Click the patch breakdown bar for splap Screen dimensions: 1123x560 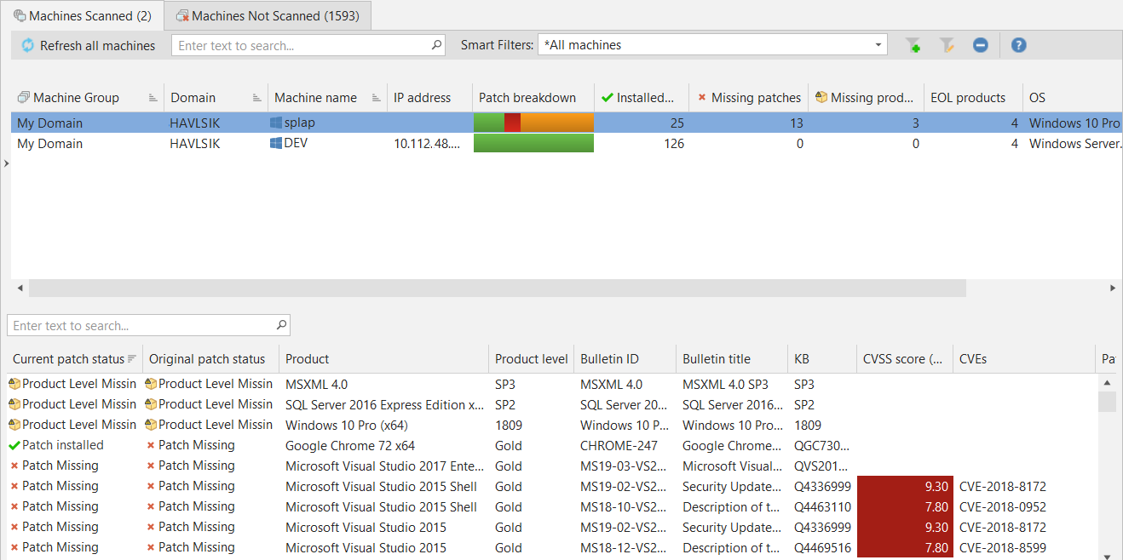533,123
